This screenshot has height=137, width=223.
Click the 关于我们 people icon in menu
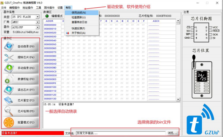click(68, 33)
